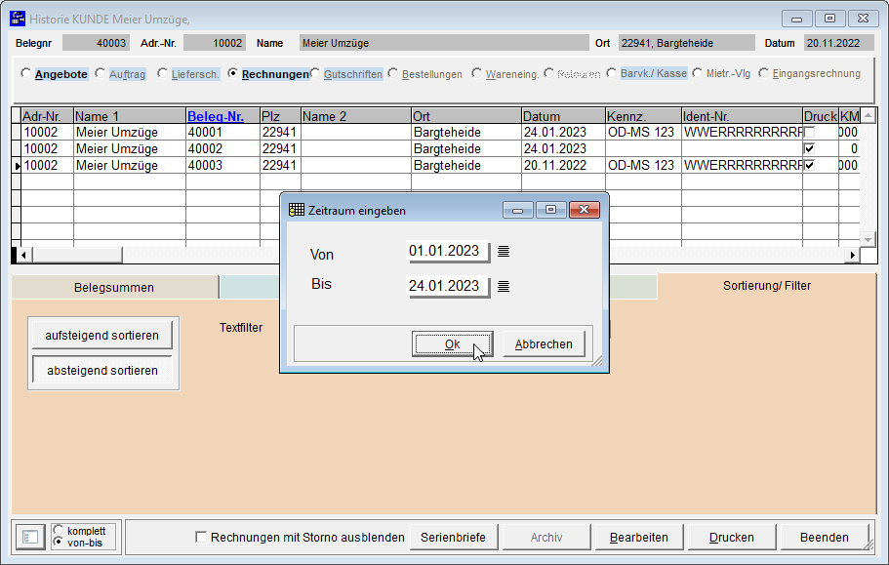
Task: Select the Mietr.-Vlg radio button
Action: tap(698, 73)
